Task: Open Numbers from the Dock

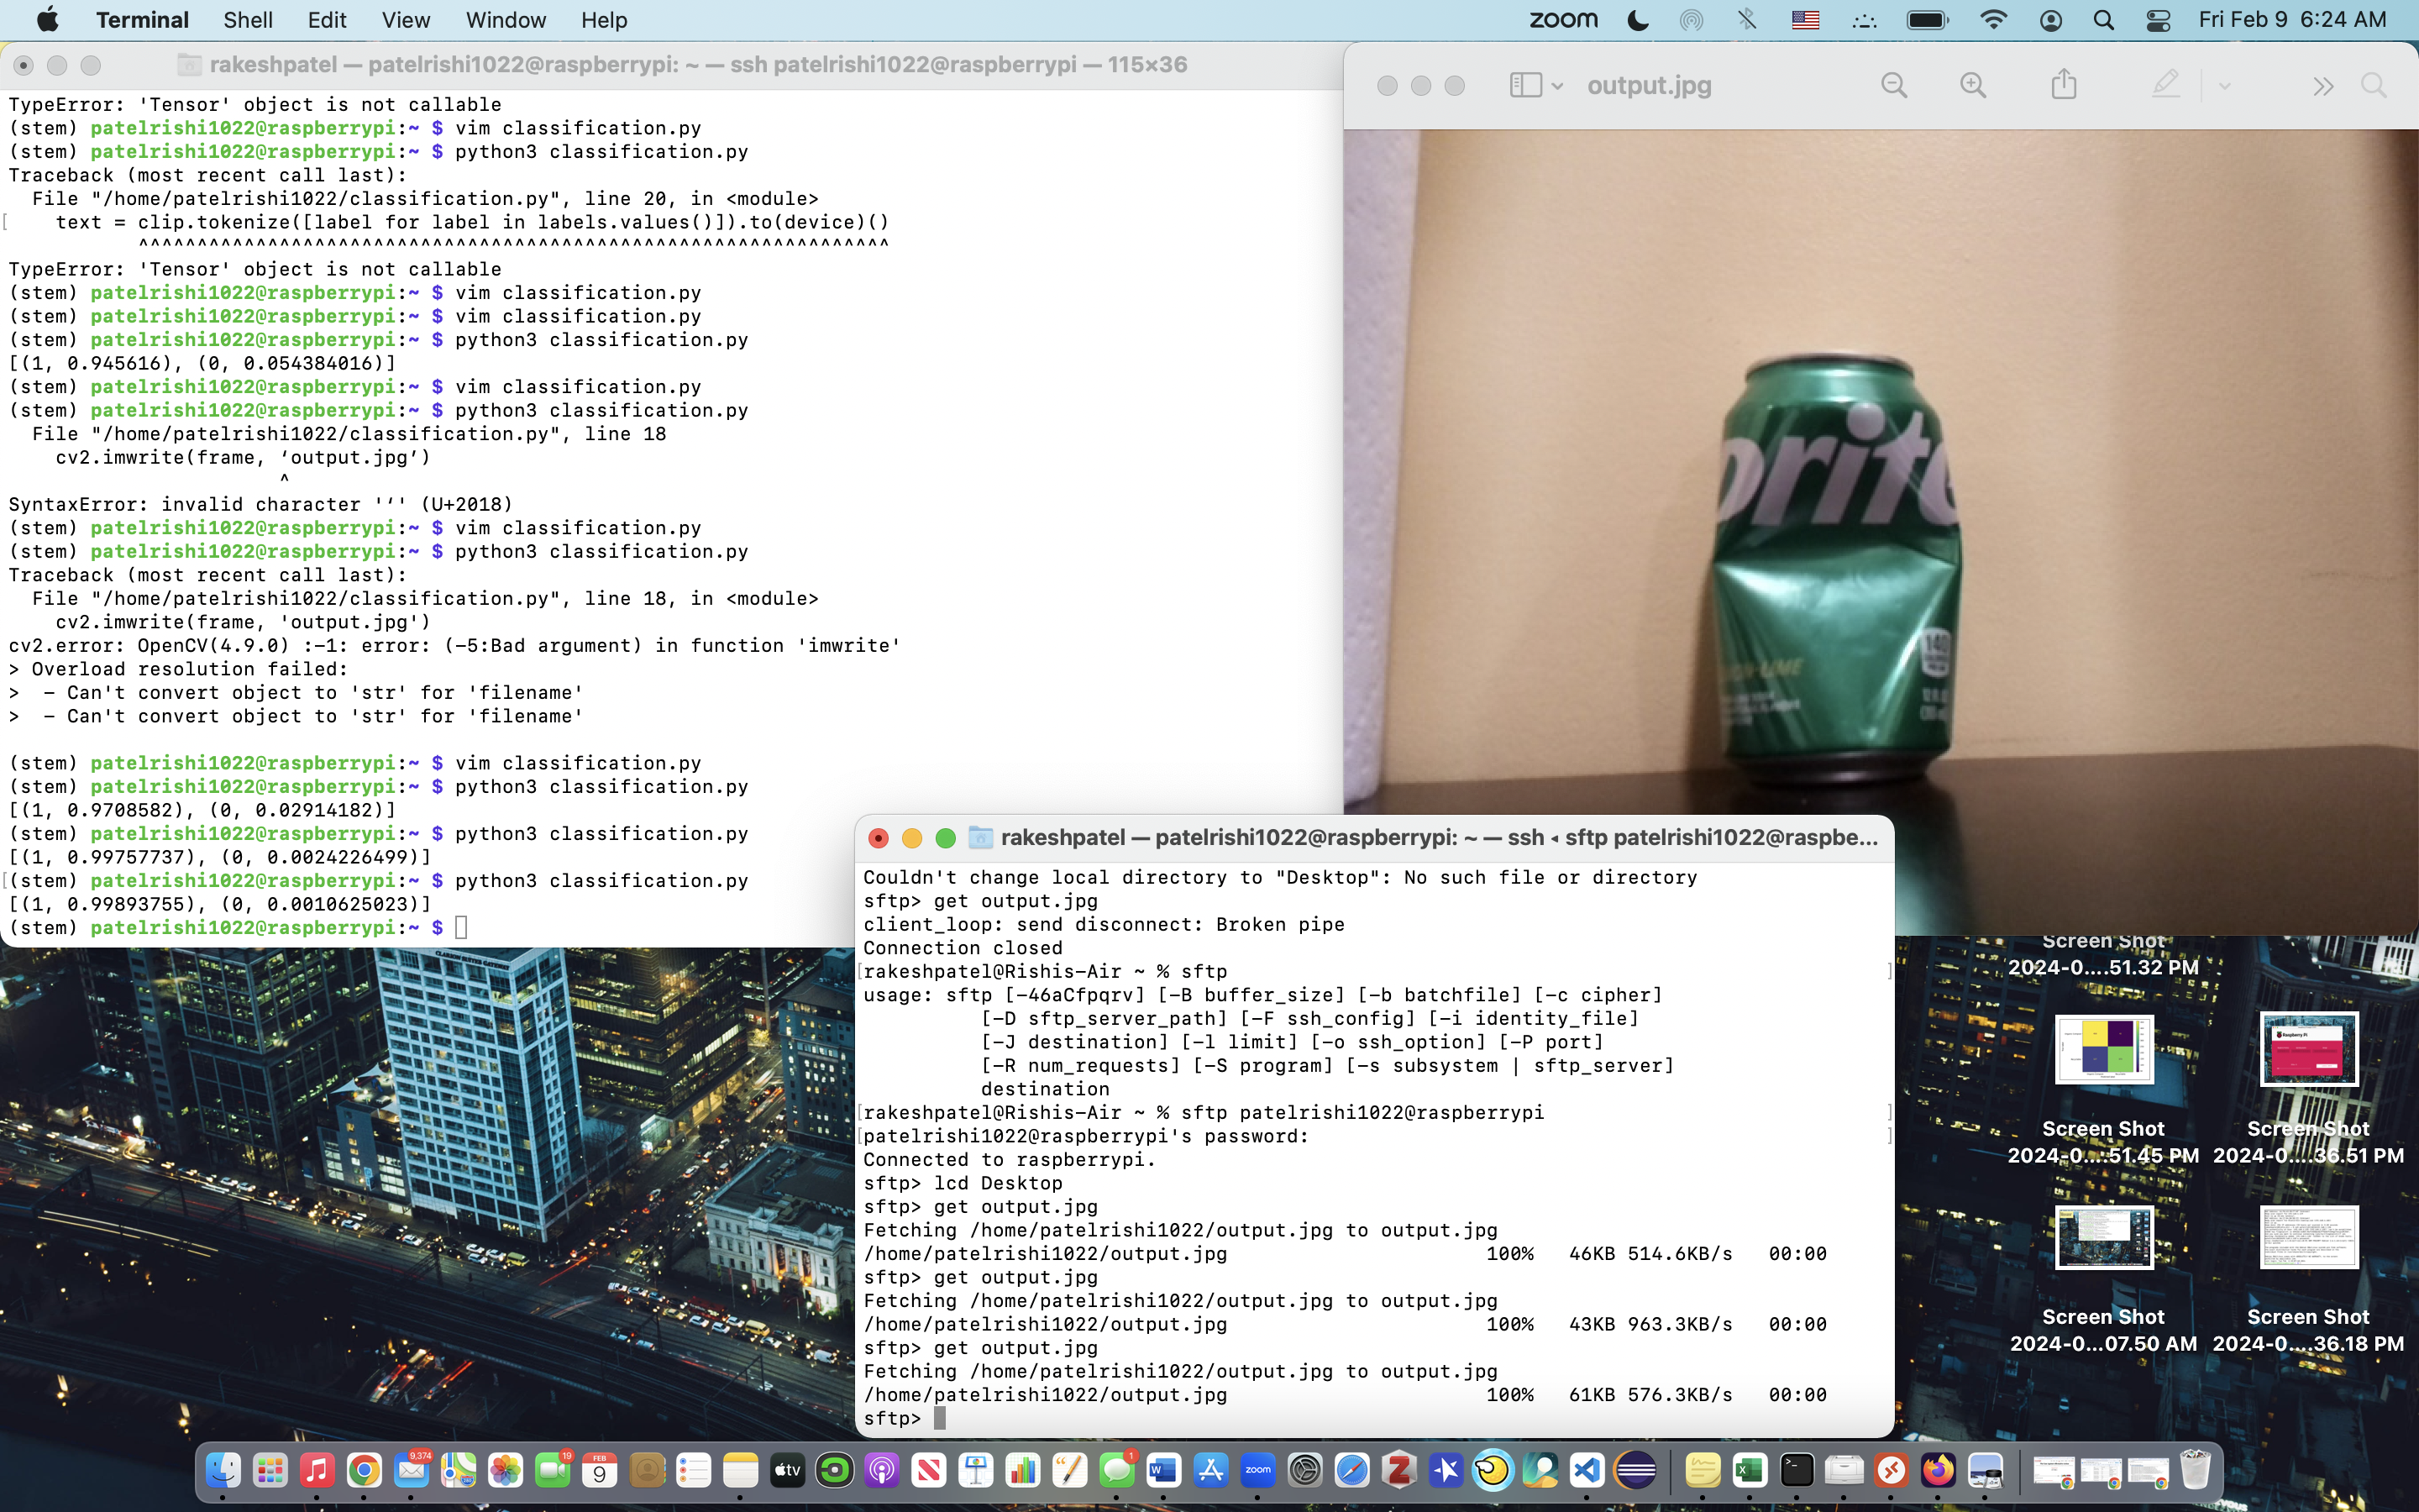Action: 1022,1471
